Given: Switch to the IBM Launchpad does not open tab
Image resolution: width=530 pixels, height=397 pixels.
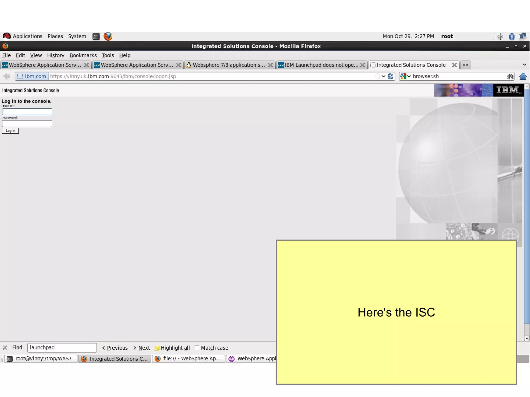Looking at the screenshot, I should click(322, 65).
